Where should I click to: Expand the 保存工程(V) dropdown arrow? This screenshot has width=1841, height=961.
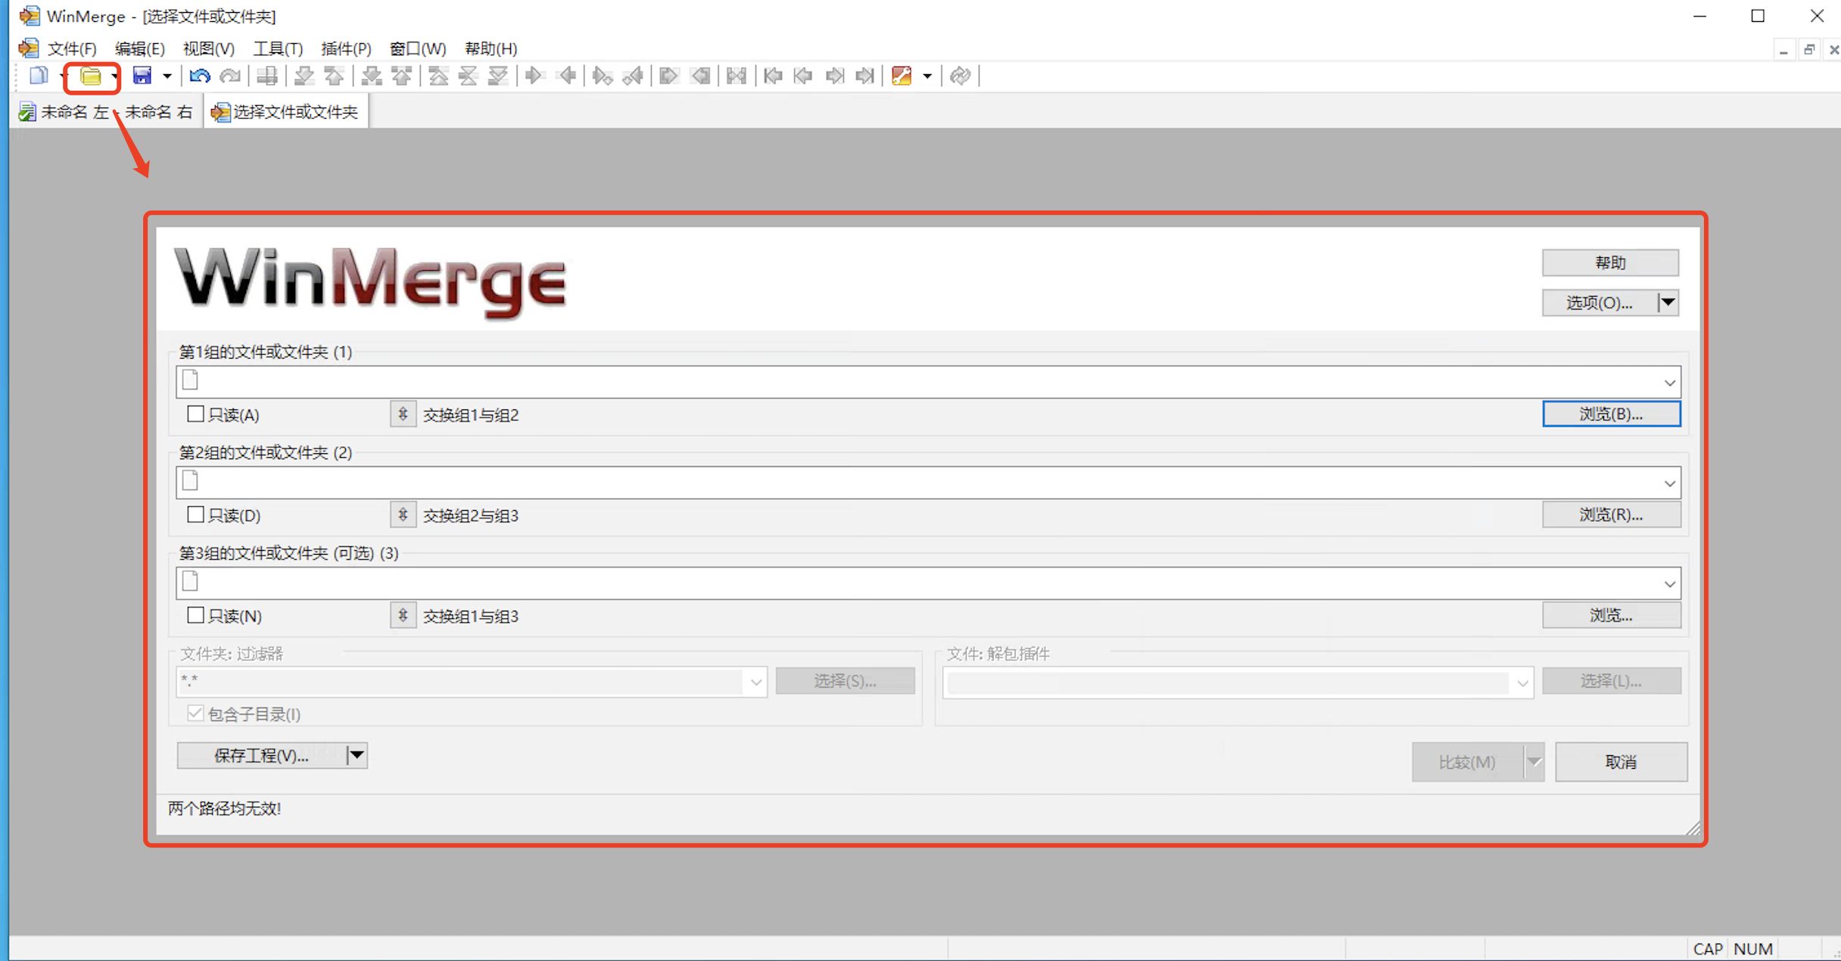[x=356, y=755]
